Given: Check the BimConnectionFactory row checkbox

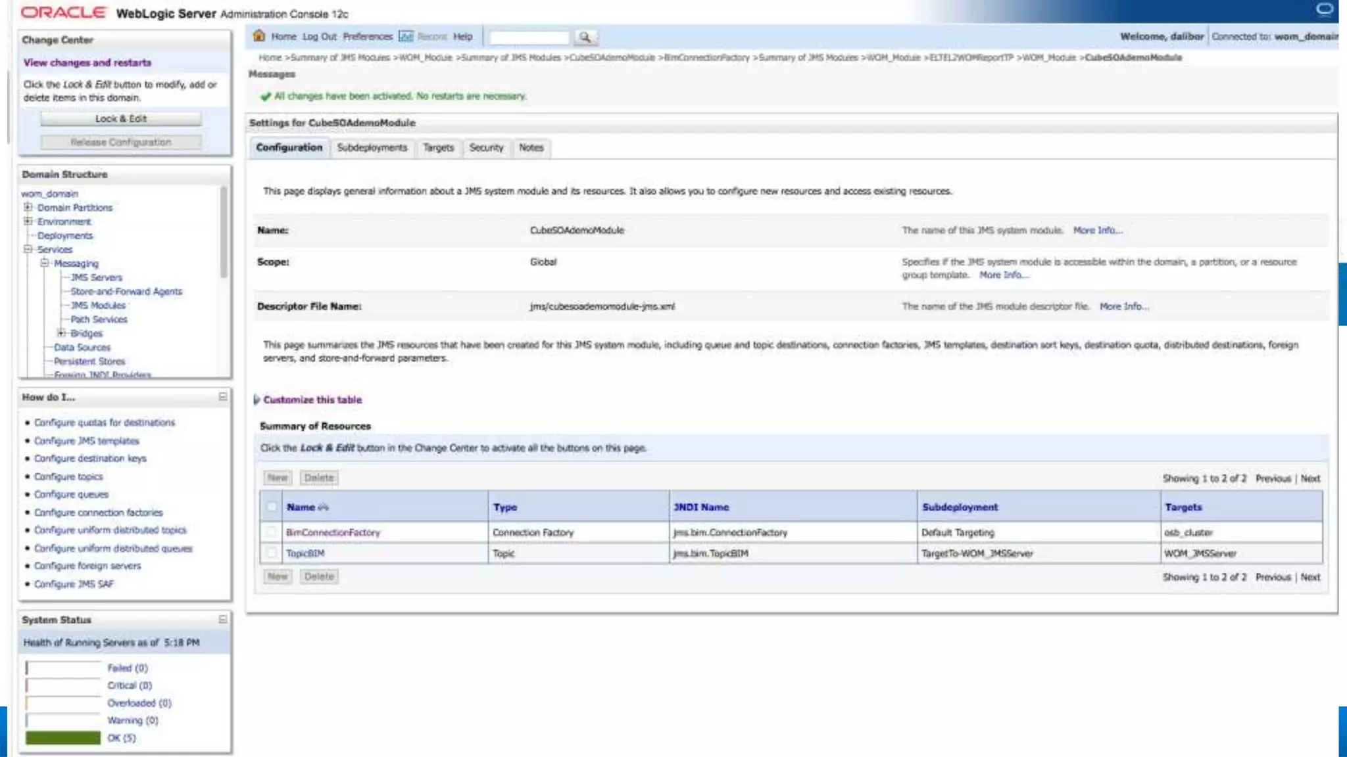Looking at the screenshot, I should 272,532.
